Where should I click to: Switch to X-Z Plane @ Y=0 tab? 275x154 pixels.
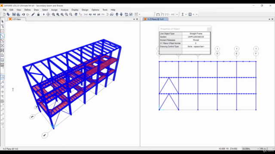(156, 19)
